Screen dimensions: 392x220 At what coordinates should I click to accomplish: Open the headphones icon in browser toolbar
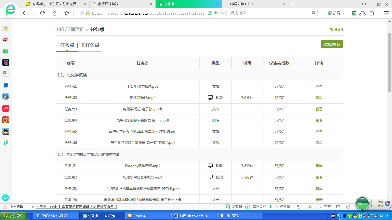pyautogui.click(x=362, y=13)
